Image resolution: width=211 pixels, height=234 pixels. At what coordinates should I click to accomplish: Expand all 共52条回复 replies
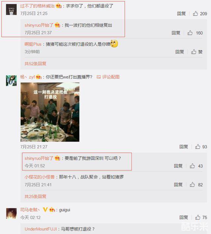click(35, 64)
